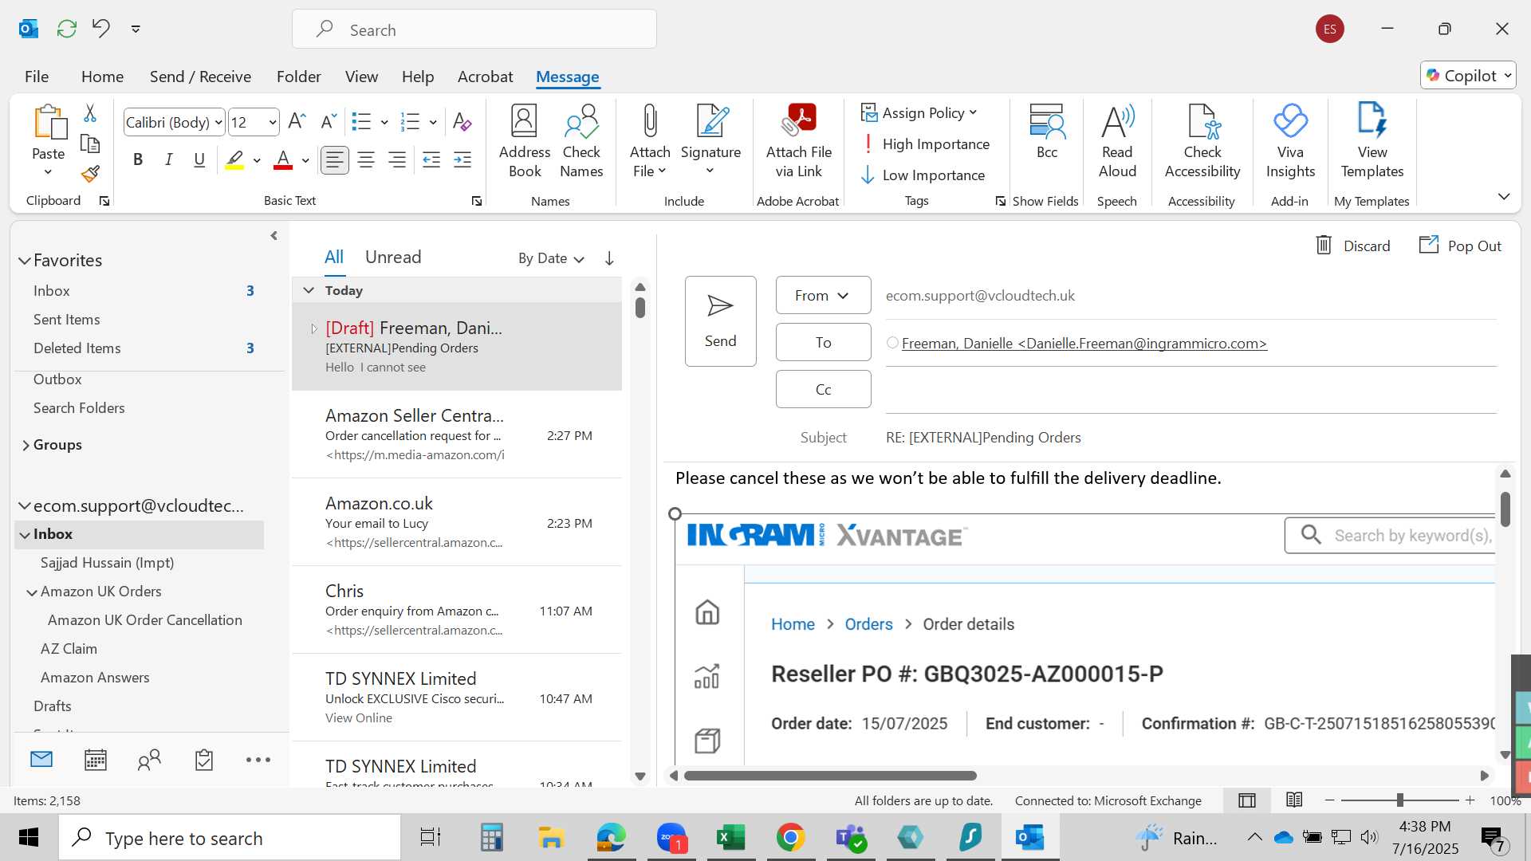
Task: Align paragraph text right
Action: (x=397, y=160)
